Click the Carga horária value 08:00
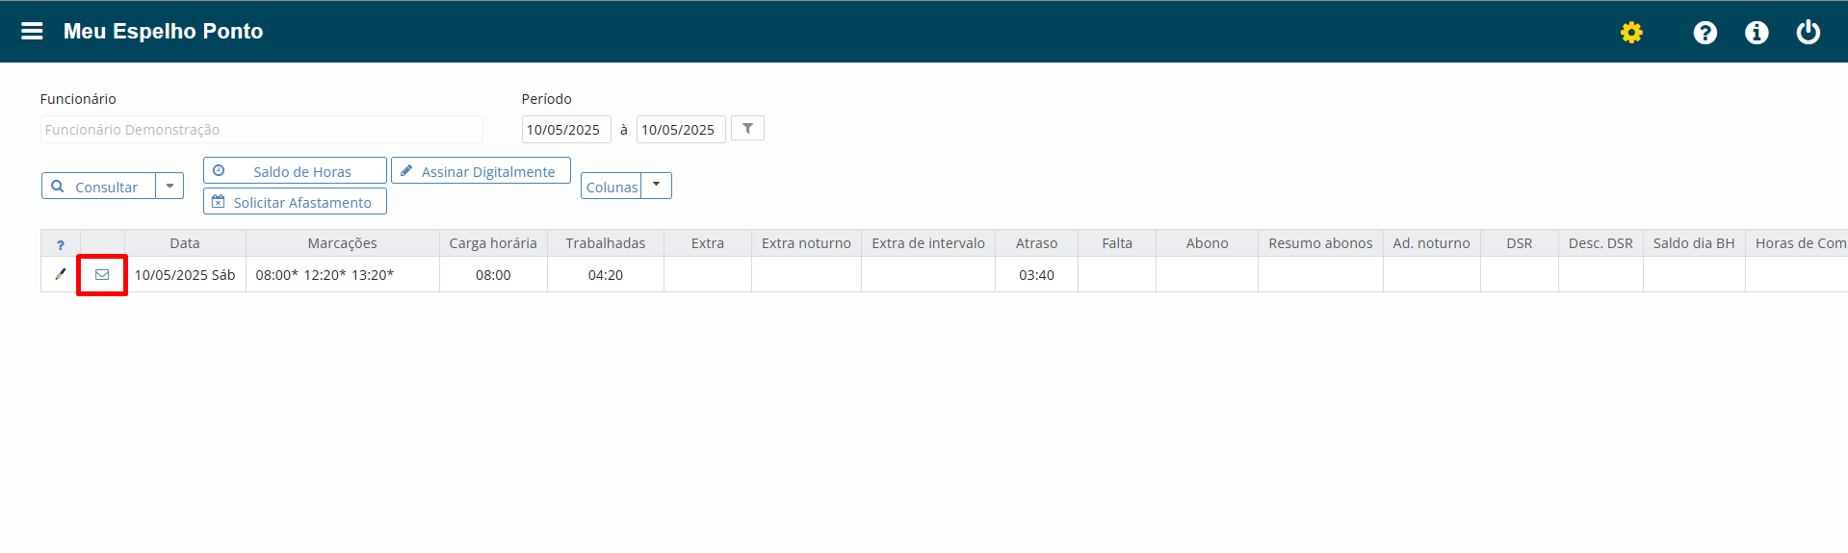 493,275
